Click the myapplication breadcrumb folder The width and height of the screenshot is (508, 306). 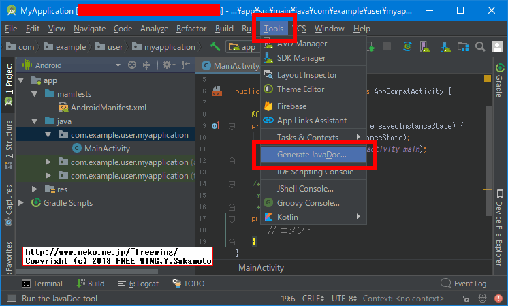[163, 47]
